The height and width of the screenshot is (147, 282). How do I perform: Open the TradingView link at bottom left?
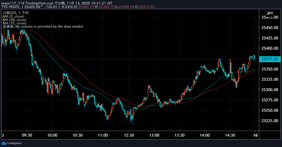[x=12, y=143]
